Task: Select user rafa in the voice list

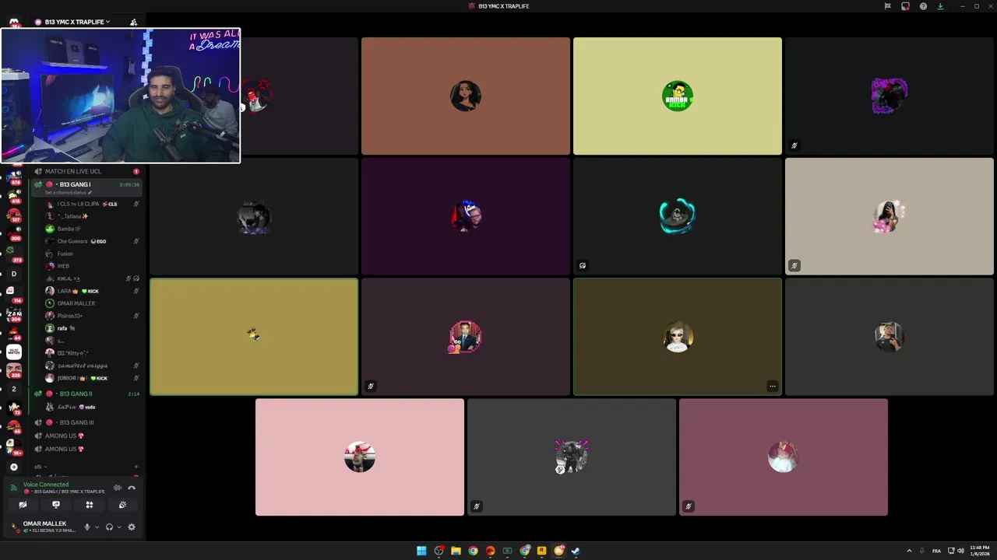Action: point(92,328)
